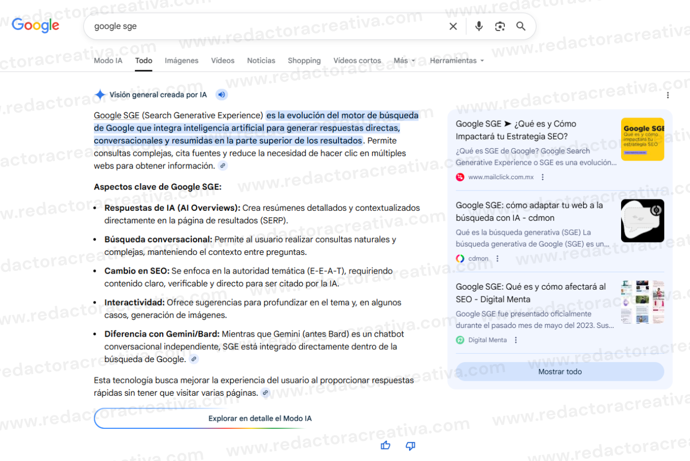Viewport: 690px width, 461px height.
Task: Click the Google logo
Action: 35,25
